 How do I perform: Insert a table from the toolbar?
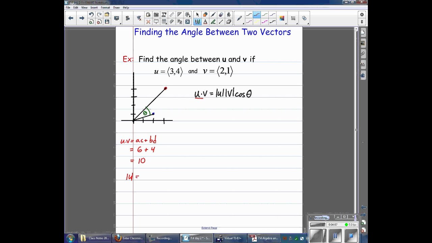coord(164,22)
